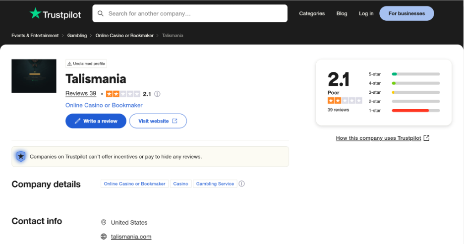464x244 pixels.
Task: Click the location pin icon by United States
Action: 104,222
